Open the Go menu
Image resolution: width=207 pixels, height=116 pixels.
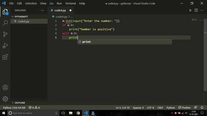51,4
